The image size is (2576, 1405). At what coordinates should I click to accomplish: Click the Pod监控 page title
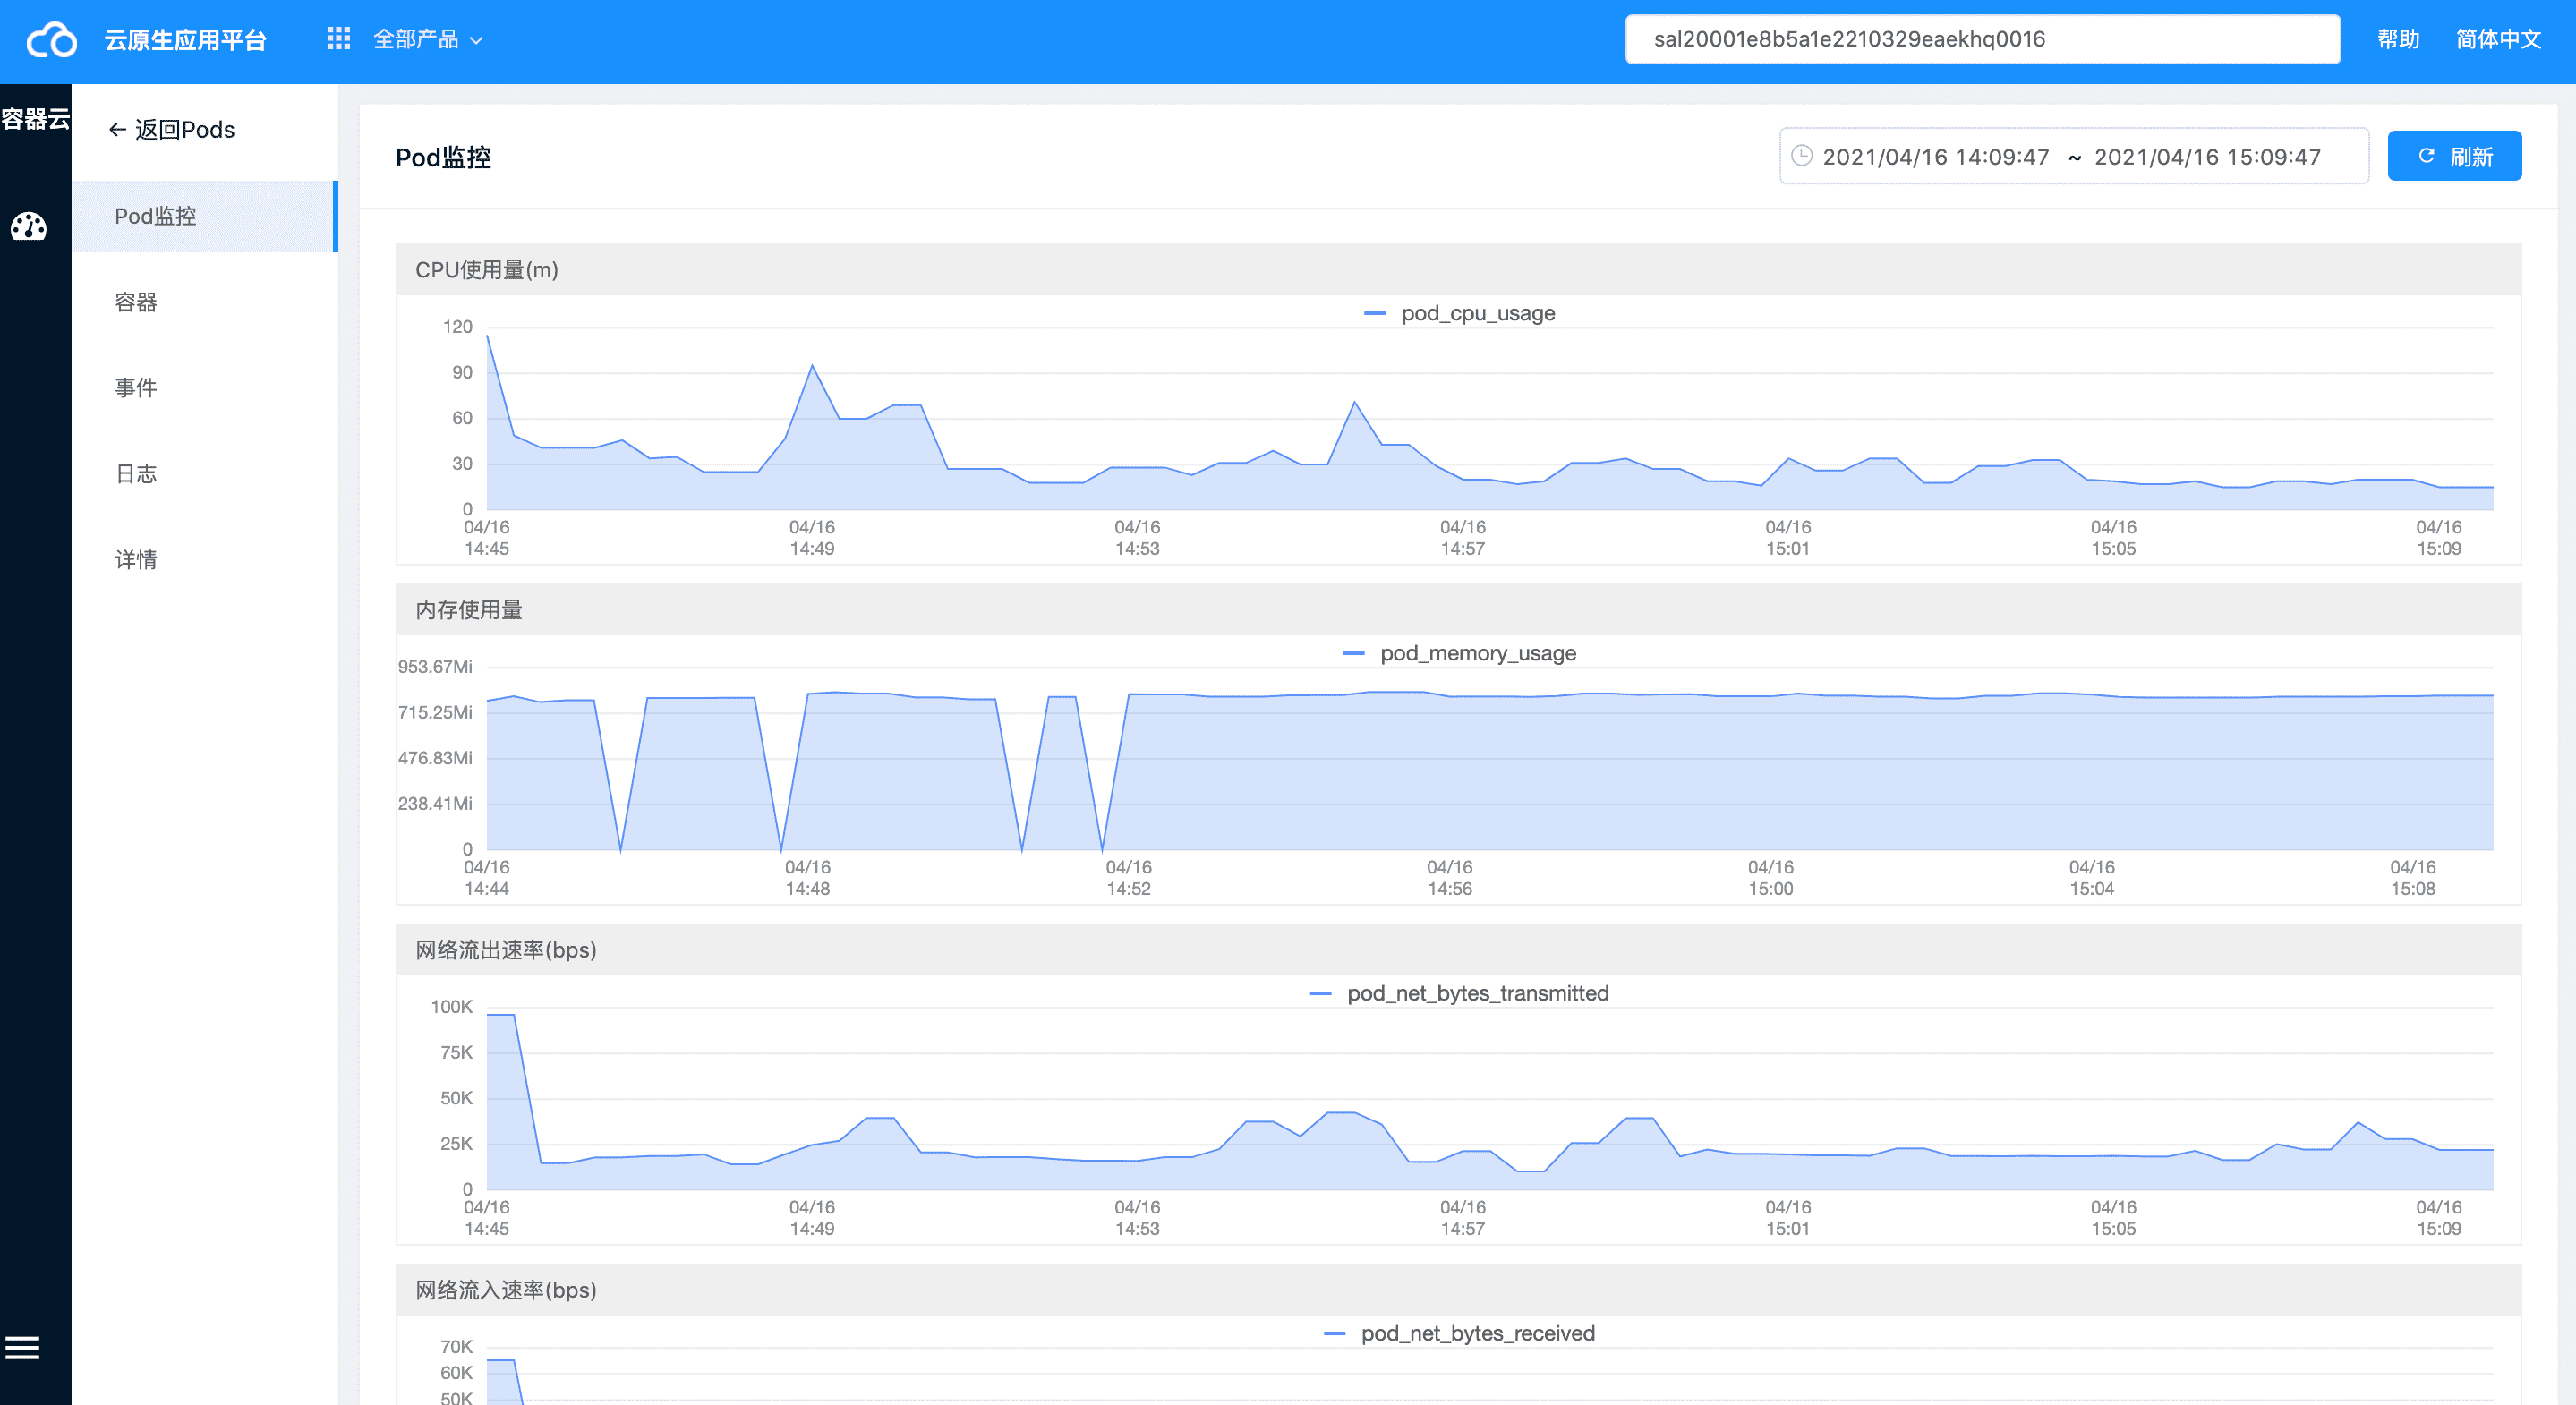443,158
